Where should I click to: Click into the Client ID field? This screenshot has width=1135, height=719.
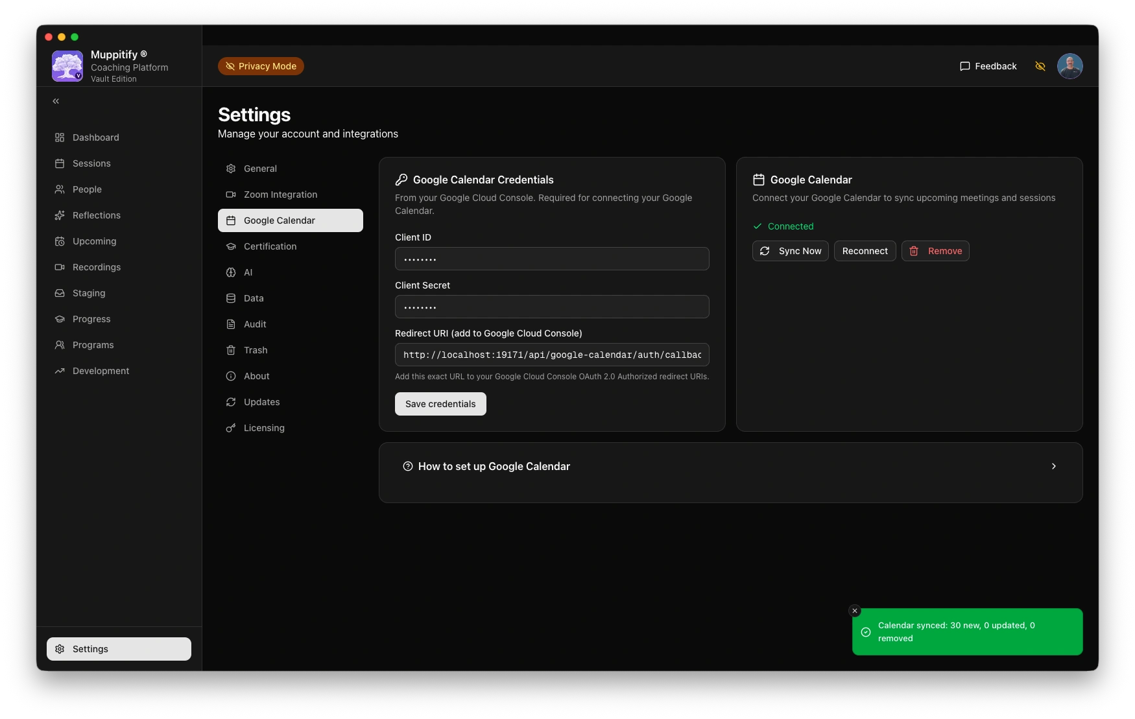(552, 259)
